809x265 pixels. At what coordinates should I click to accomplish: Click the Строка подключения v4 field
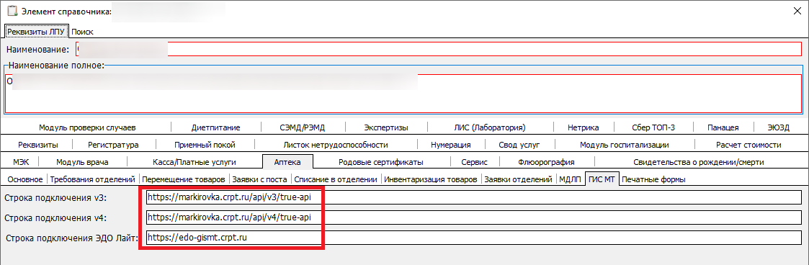tap(473, 217)
